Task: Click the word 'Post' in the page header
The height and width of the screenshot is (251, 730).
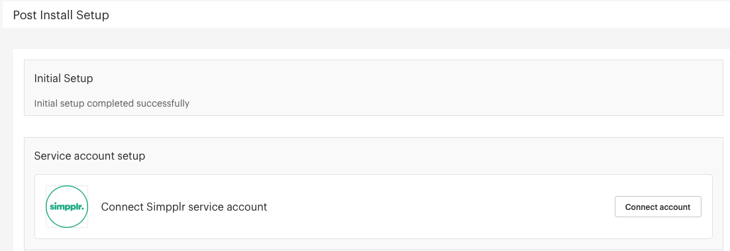Action: click(x=24, y=15)
